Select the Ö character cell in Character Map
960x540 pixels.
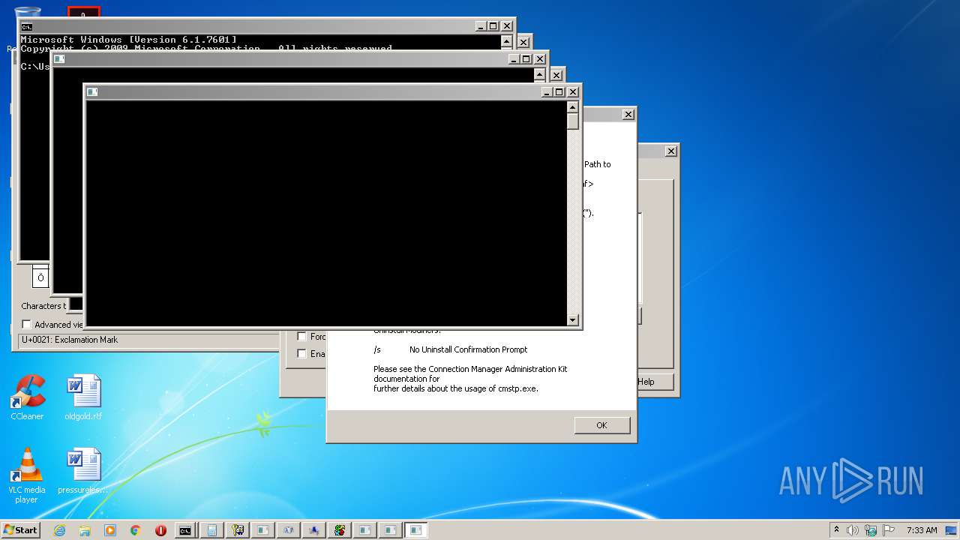click(x=40, y=277)
